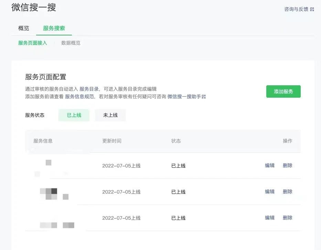Open the 服务页面接入 sub-tab

(x=33, y=43)
